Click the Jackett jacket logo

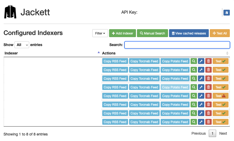[10, 12]
